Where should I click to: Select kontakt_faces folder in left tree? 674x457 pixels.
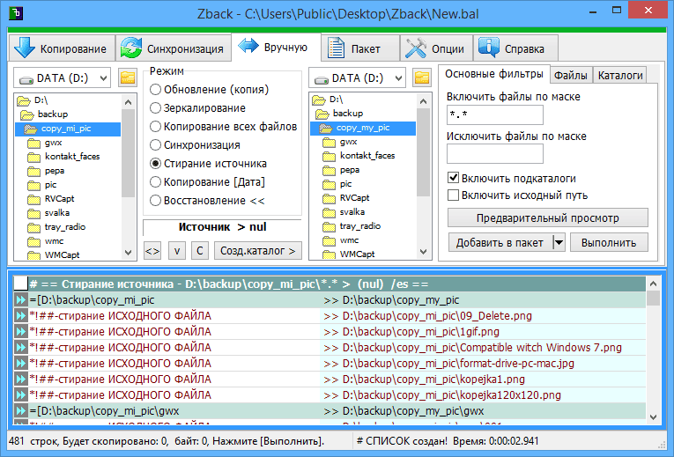point(72,157)
